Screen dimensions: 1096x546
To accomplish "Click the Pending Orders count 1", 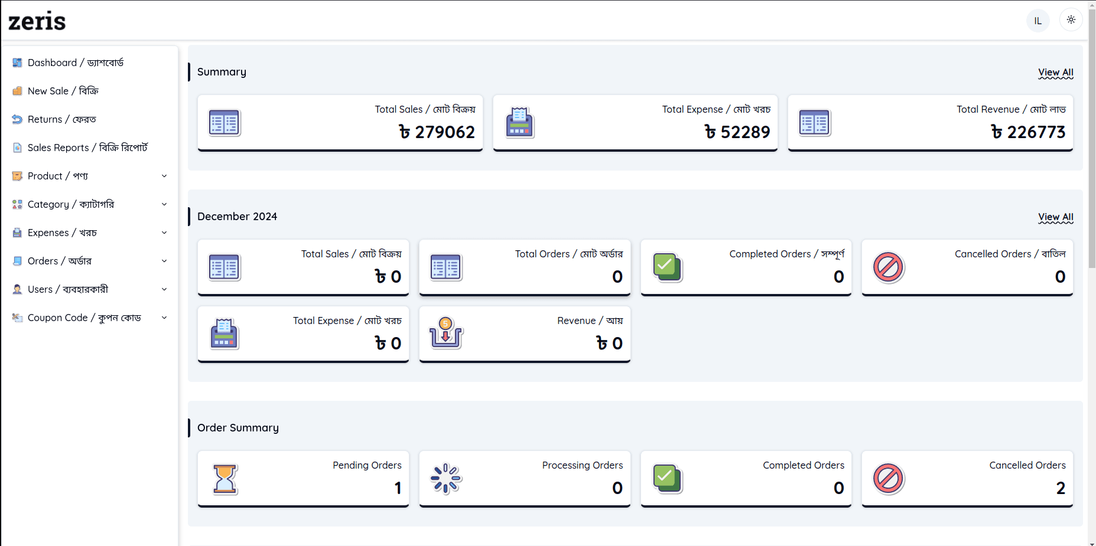I will 398,488.
